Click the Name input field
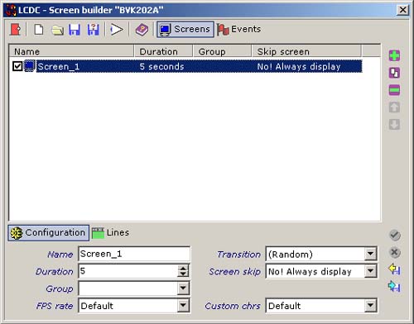This screenshot has width=414, height=324. 134,254
